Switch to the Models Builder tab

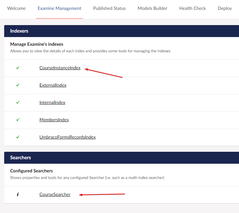(x=152, y=8)
